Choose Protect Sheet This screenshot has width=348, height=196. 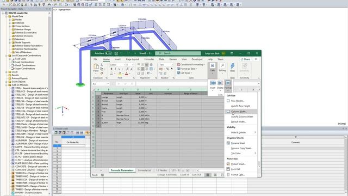pos(241,164)
